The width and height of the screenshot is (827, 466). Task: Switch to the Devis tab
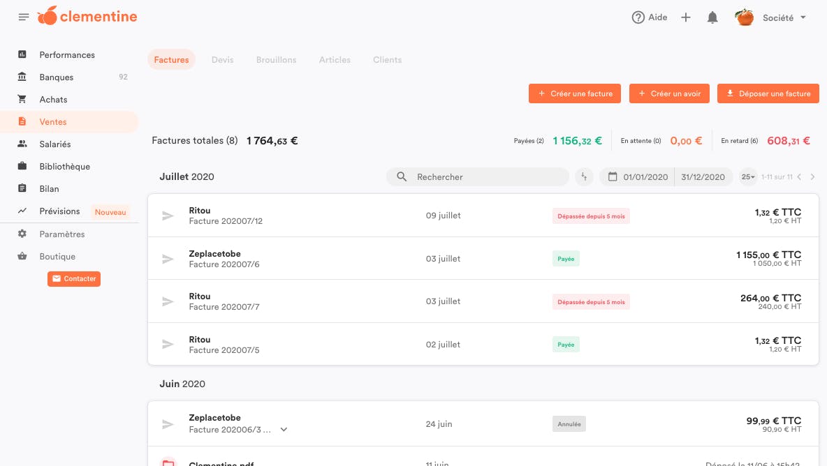pos(222,60)
